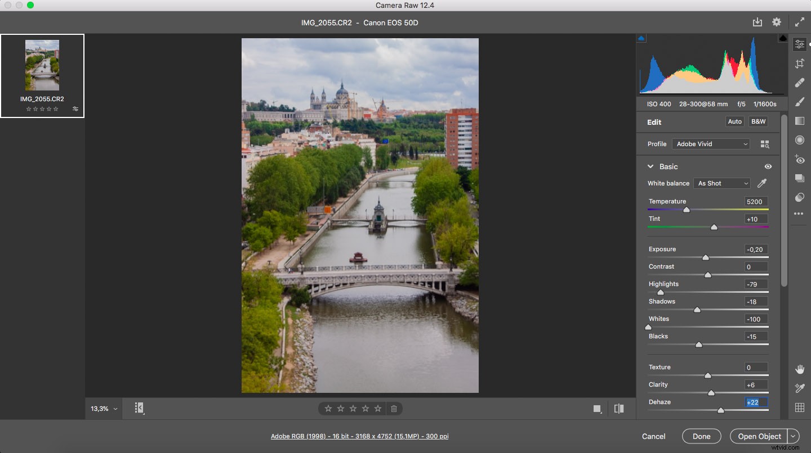811x453 pixels.
Task: Activate the Graduated Filter tool
Action: point(799,121)
